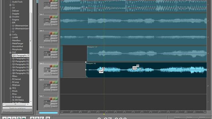
Task: Open FX settings for Track 7
Action: coord(54,107)
